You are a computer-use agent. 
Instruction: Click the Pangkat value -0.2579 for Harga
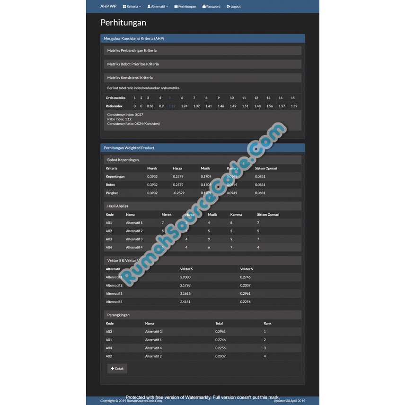point(179,193)
